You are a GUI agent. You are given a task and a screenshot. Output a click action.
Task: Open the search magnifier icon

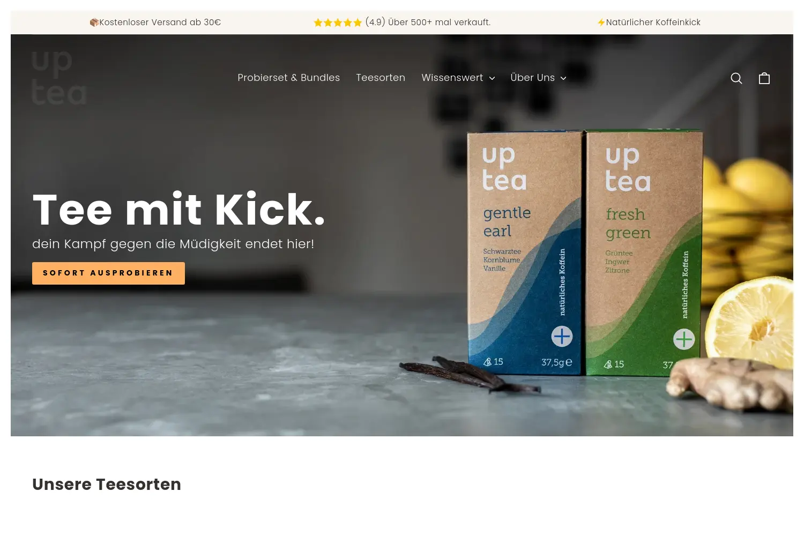click(x=736, y=78)
